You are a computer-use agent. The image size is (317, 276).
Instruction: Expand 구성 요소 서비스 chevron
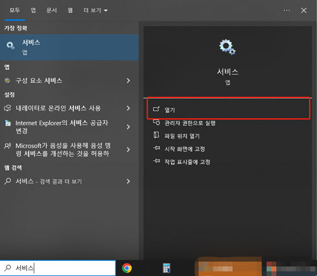[x=128, y=81]
